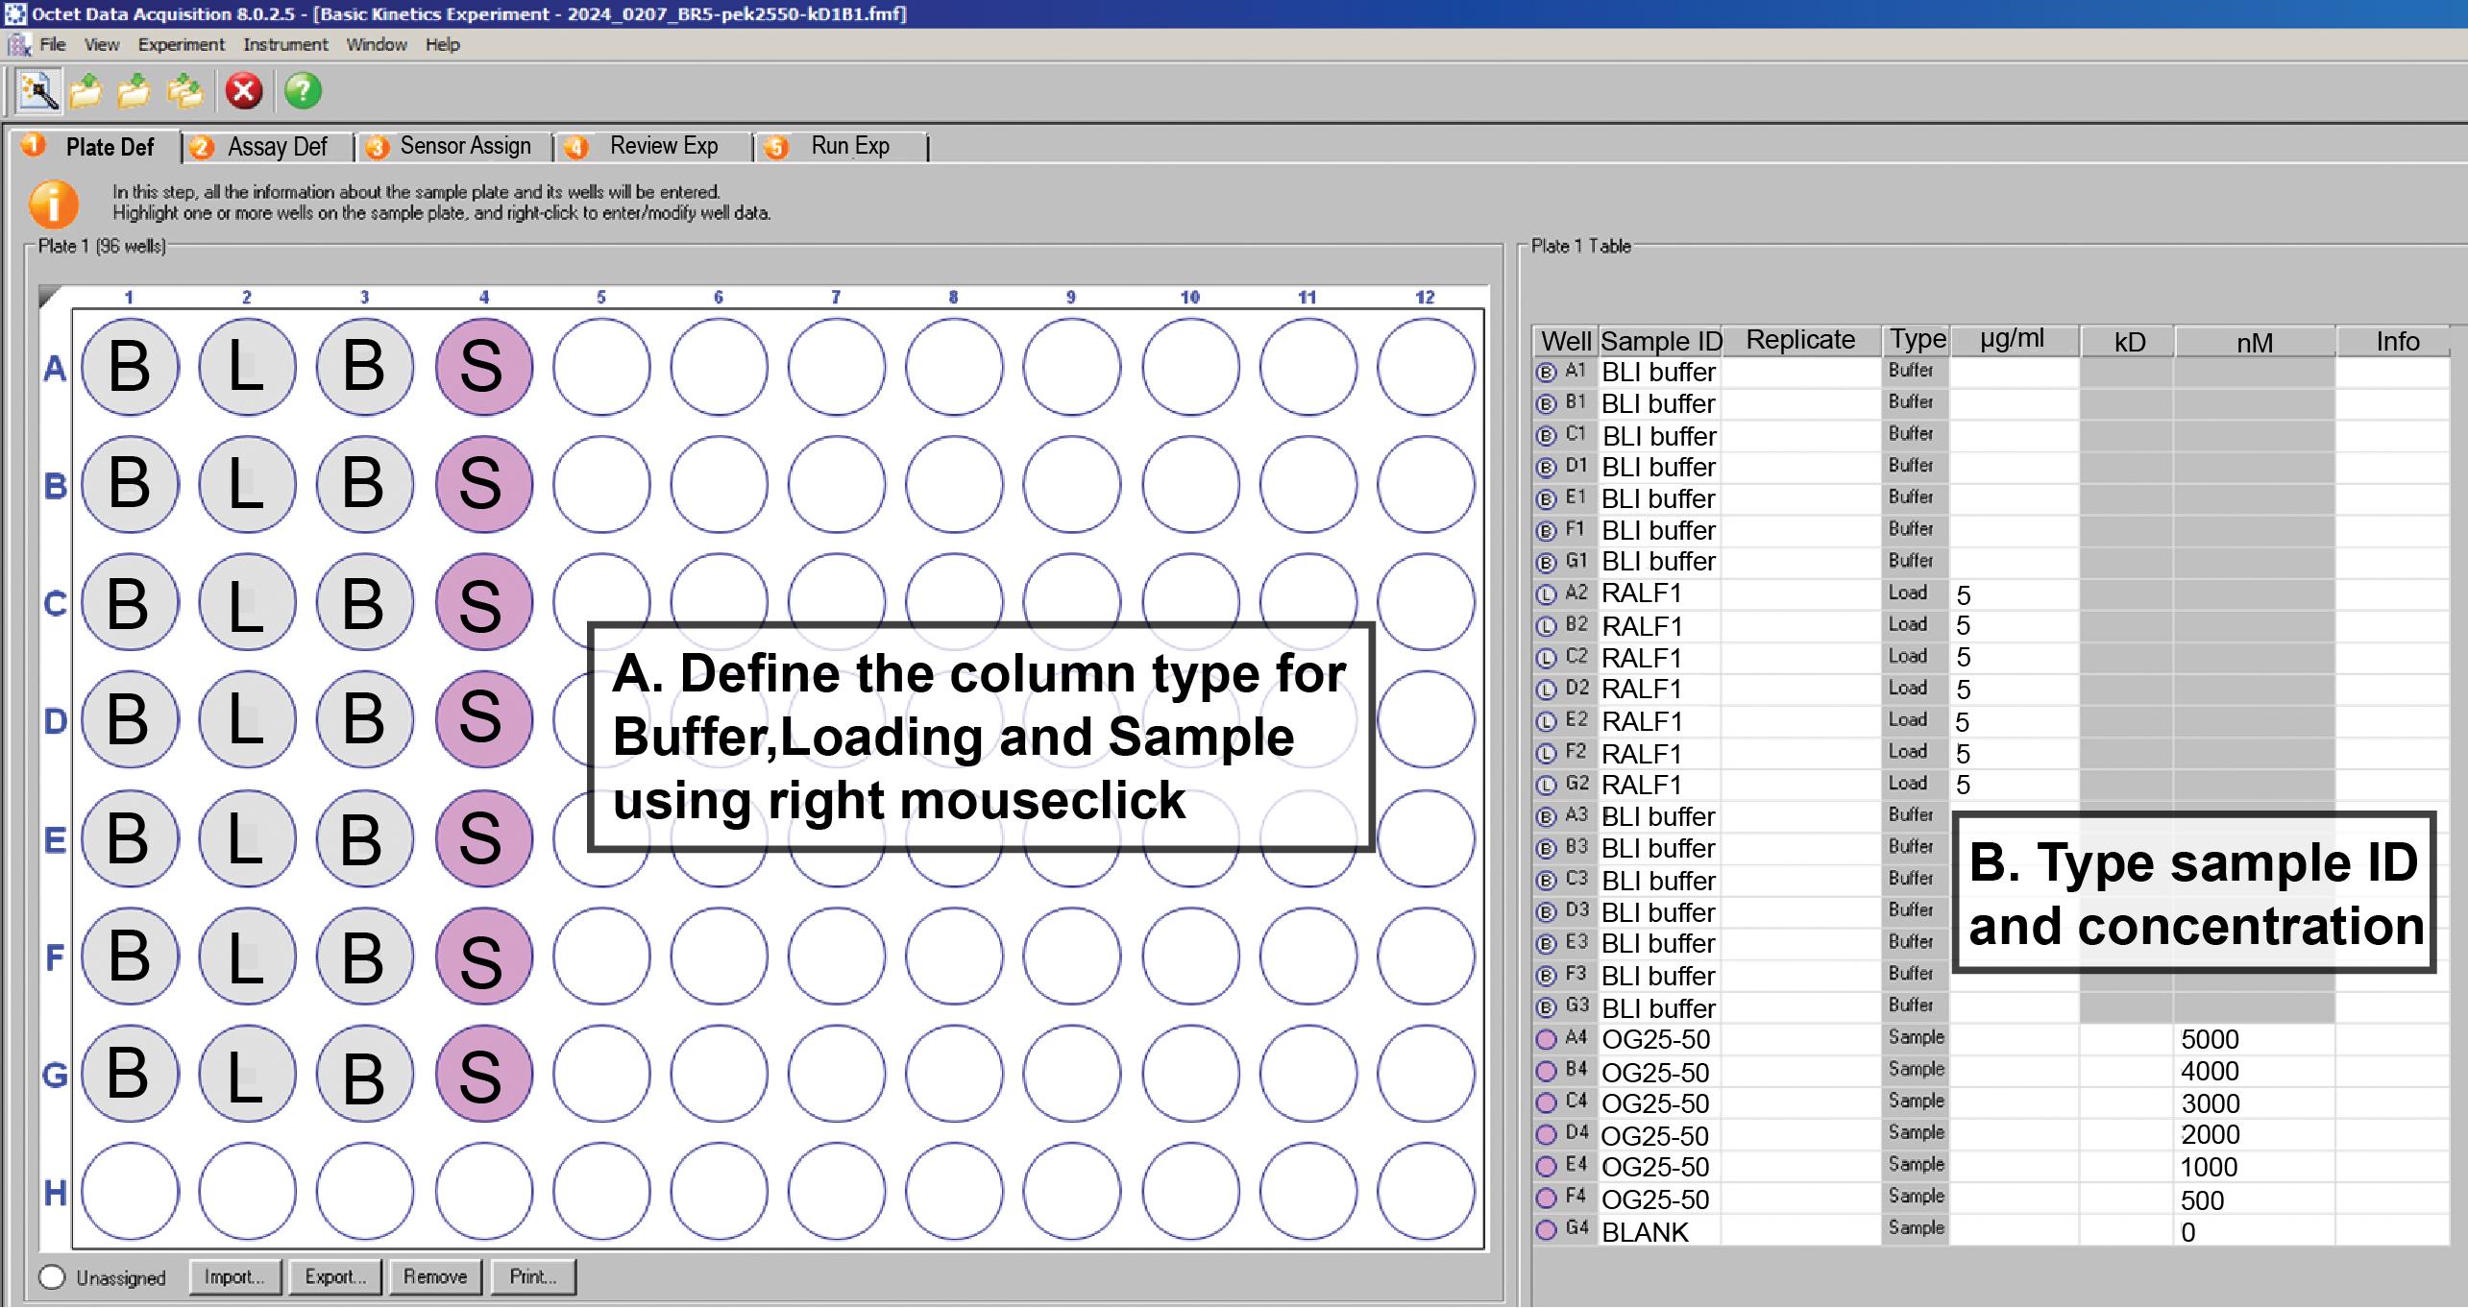The width and height of the screenshot is (2468, 1308).
Task: Open the File menu
Action: (53, 44)
